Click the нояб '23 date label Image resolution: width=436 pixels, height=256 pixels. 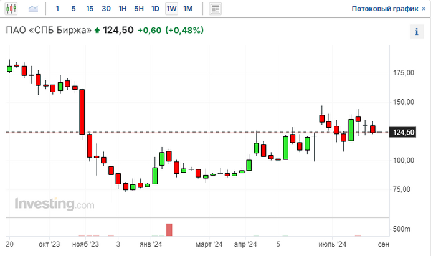pos(86,244)
